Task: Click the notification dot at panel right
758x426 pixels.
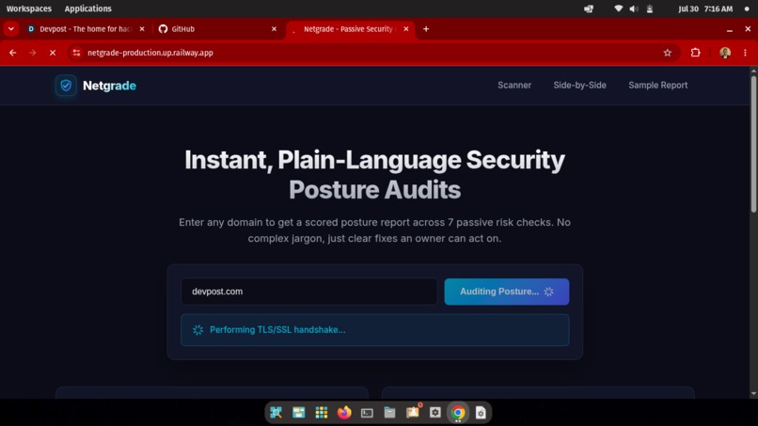Action: (747, 8)
